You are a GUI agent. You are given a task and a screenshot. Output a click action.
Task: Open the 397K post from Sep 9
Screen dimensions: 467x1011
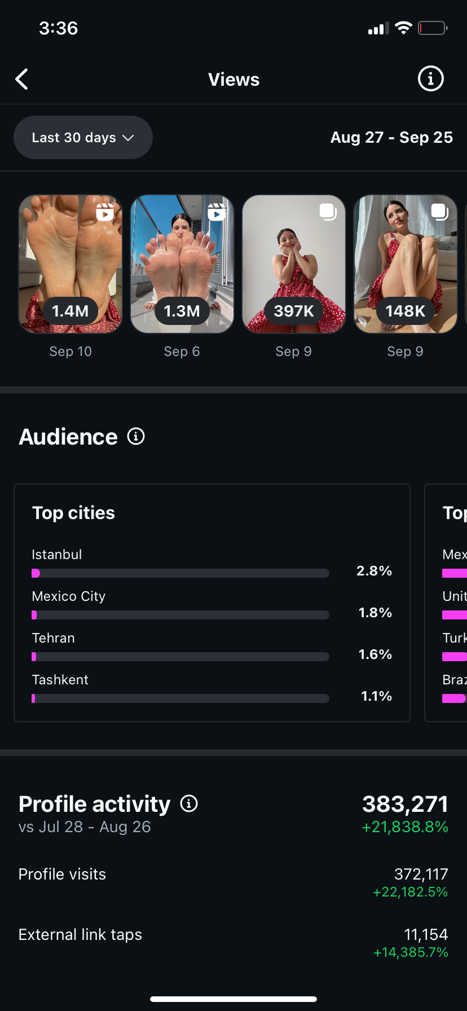tap(293, 263)
